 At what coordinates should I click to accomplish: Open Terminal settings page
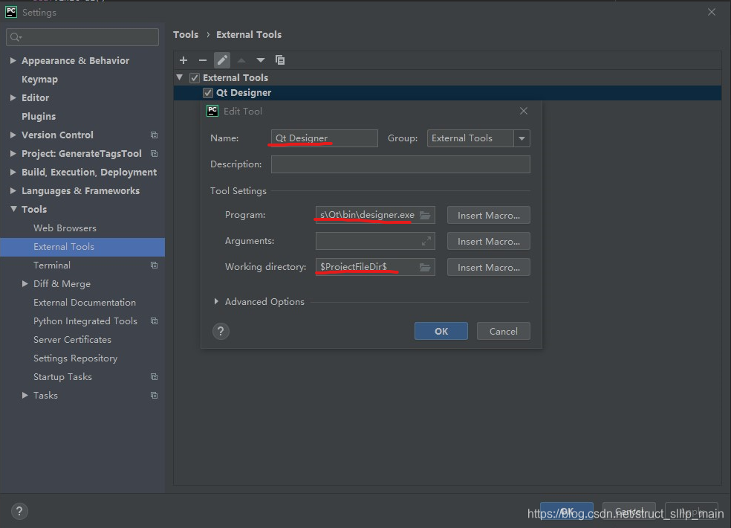tap(52, 265)
